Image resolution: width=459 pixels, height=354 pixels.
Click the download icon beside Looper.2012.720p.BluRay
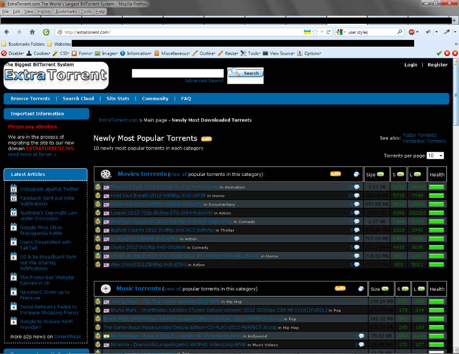(98, 213)
